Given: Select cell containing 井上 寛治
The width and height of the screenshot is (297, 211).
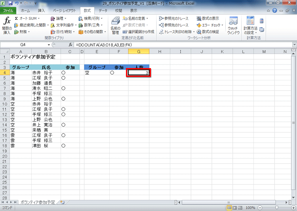Looking at the screenshot, I should [46, 125].
